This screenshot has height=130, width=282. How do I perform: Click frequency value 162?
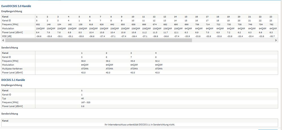(x=70, y=25)
